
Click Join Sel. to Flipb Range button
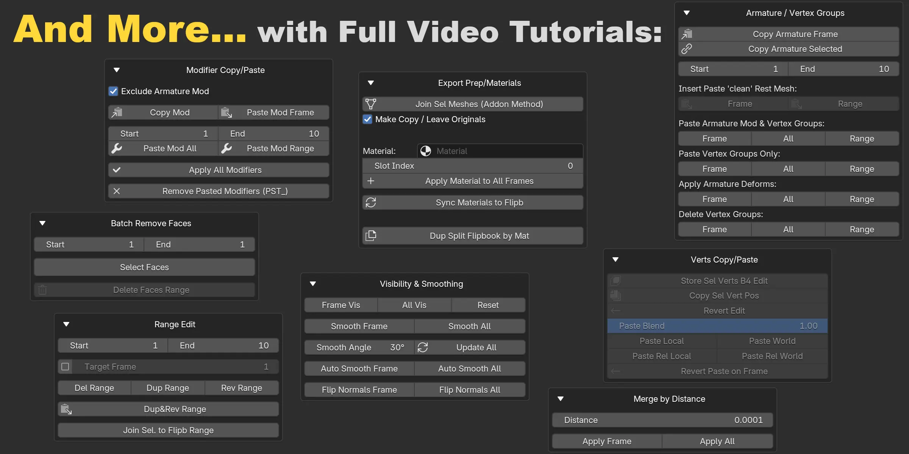click(x=168, y=430)
